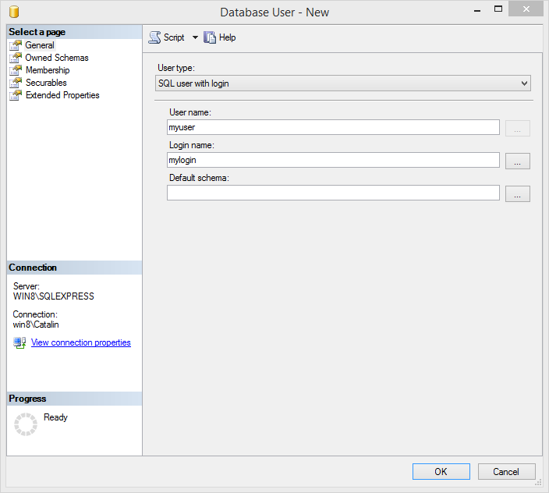Open the Extended Properties page
This screenshot has width=549, height=493.
62,95
